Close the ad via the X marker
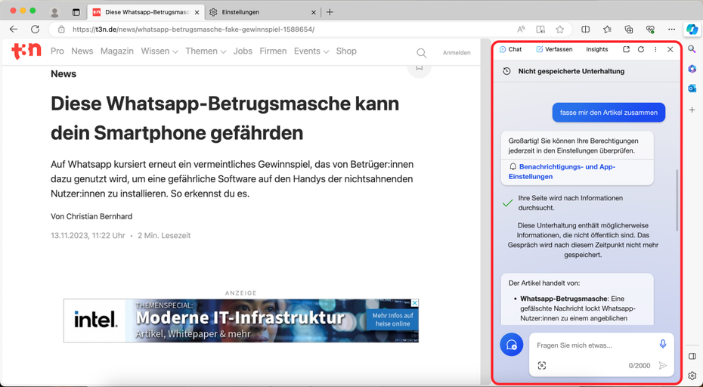Viewport: 703px width, 387px height. (415, 303)
